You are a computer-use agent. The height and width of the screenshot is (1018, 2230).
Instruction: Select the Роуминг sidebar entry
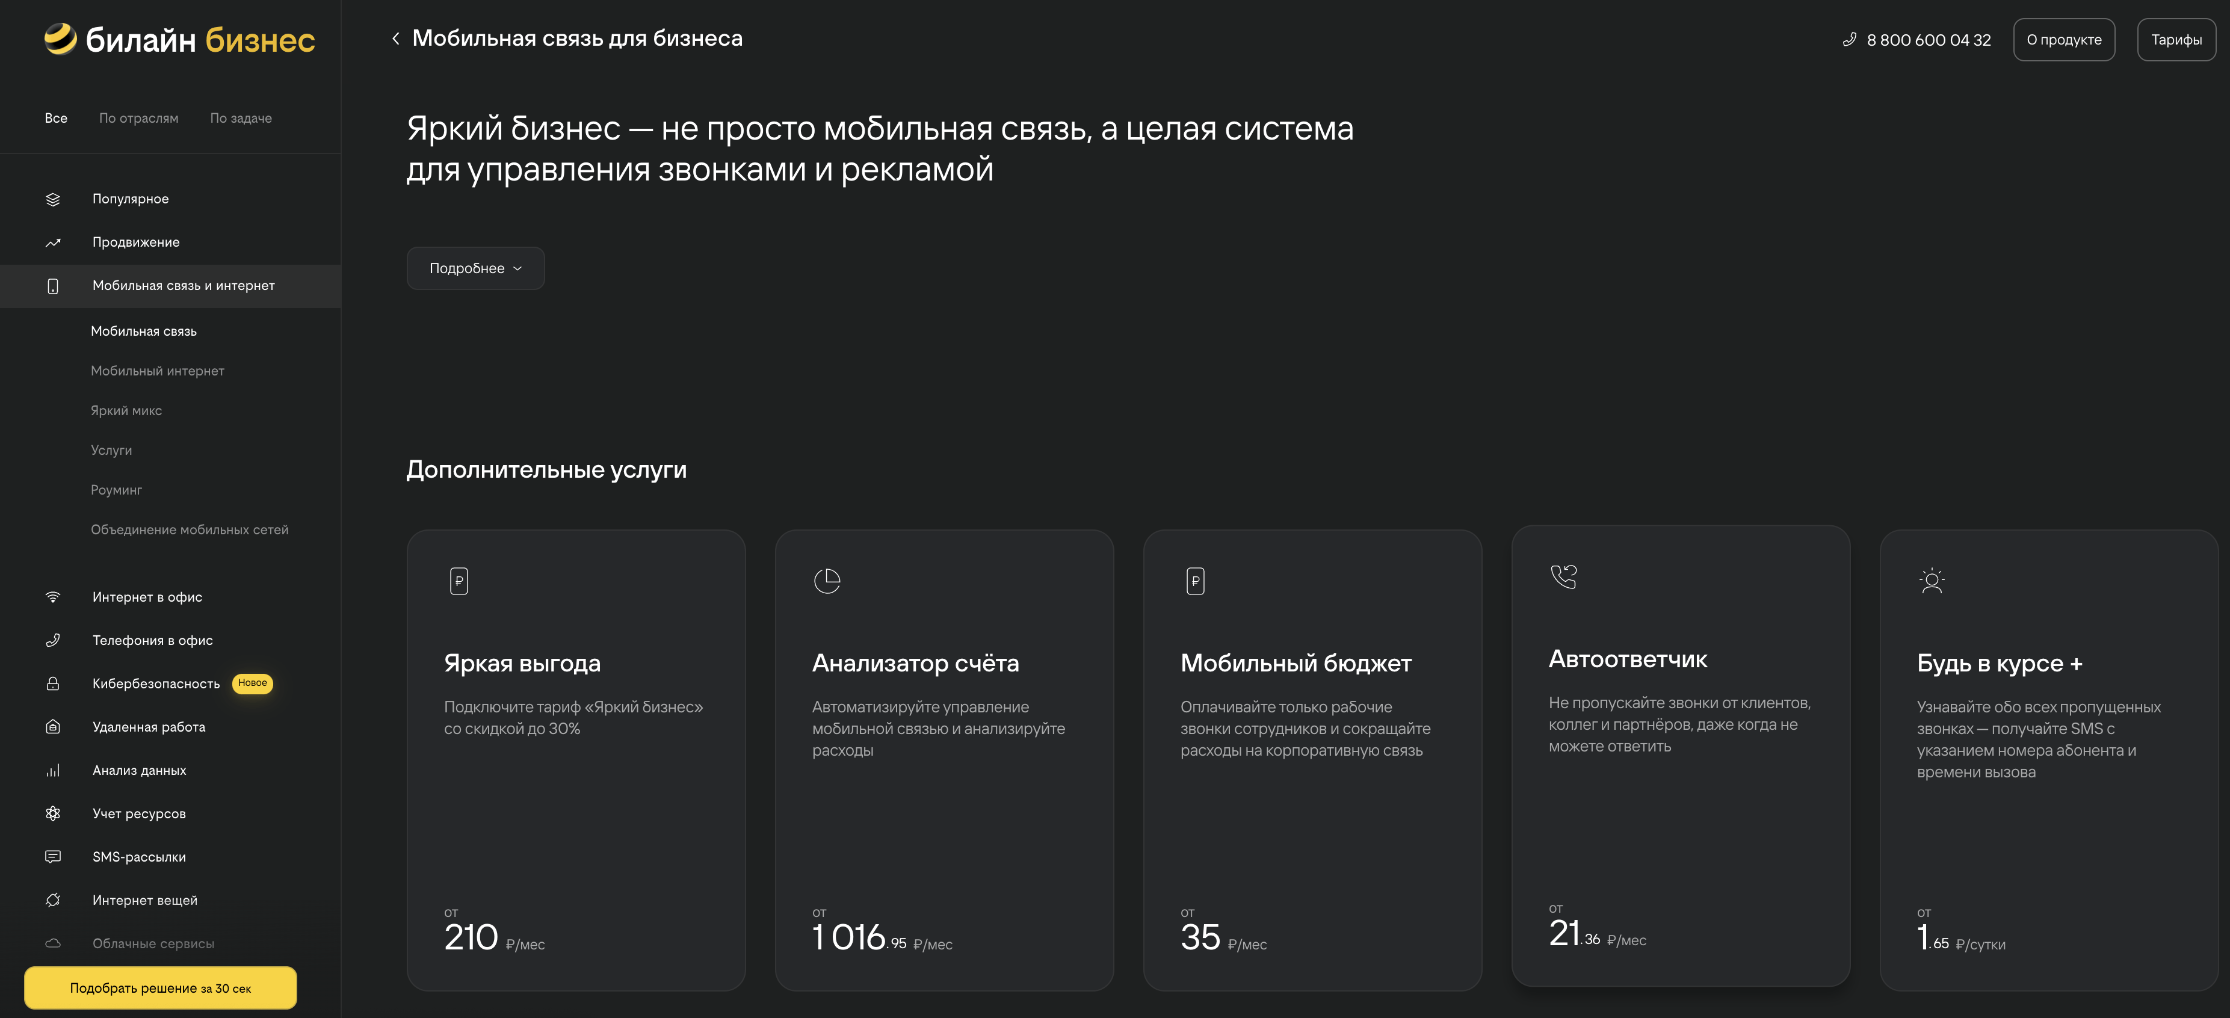[x=117, y=490]
